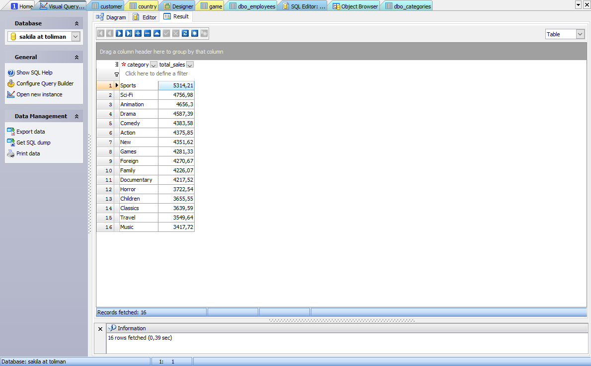591x366 pixels.
Task: Close the Information panel with X
Action: coord(100,329)
